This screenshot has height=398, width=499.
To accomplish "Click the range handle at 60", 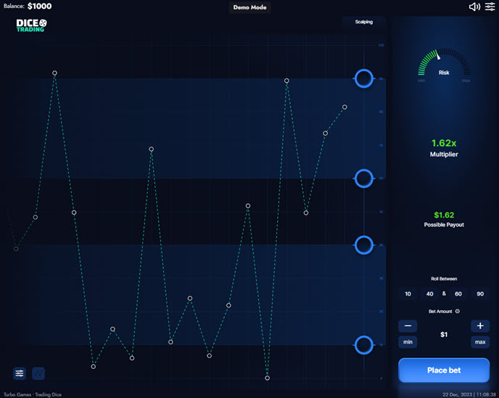I will click(x=363, y=178).
